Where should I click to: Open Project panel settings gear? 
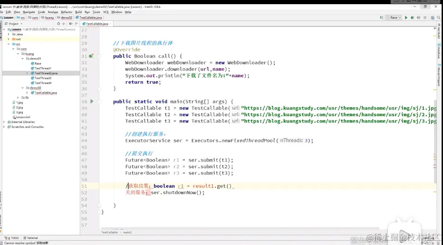(70, 24)
